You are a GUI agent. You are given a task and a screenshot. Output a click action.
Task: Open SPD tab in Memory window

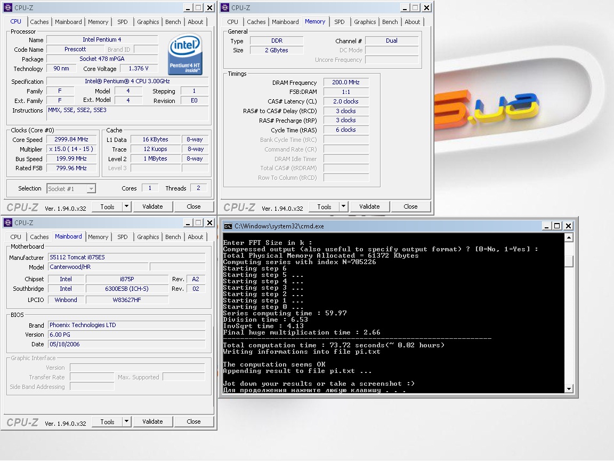coord(340,22)
